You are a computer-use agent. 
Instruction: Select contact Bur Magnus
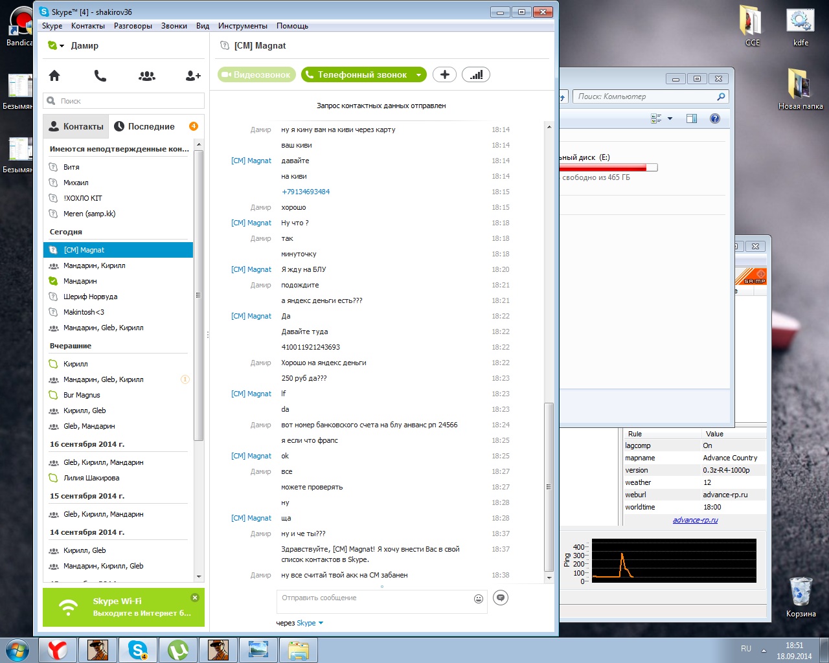click(x=118, y=395)
